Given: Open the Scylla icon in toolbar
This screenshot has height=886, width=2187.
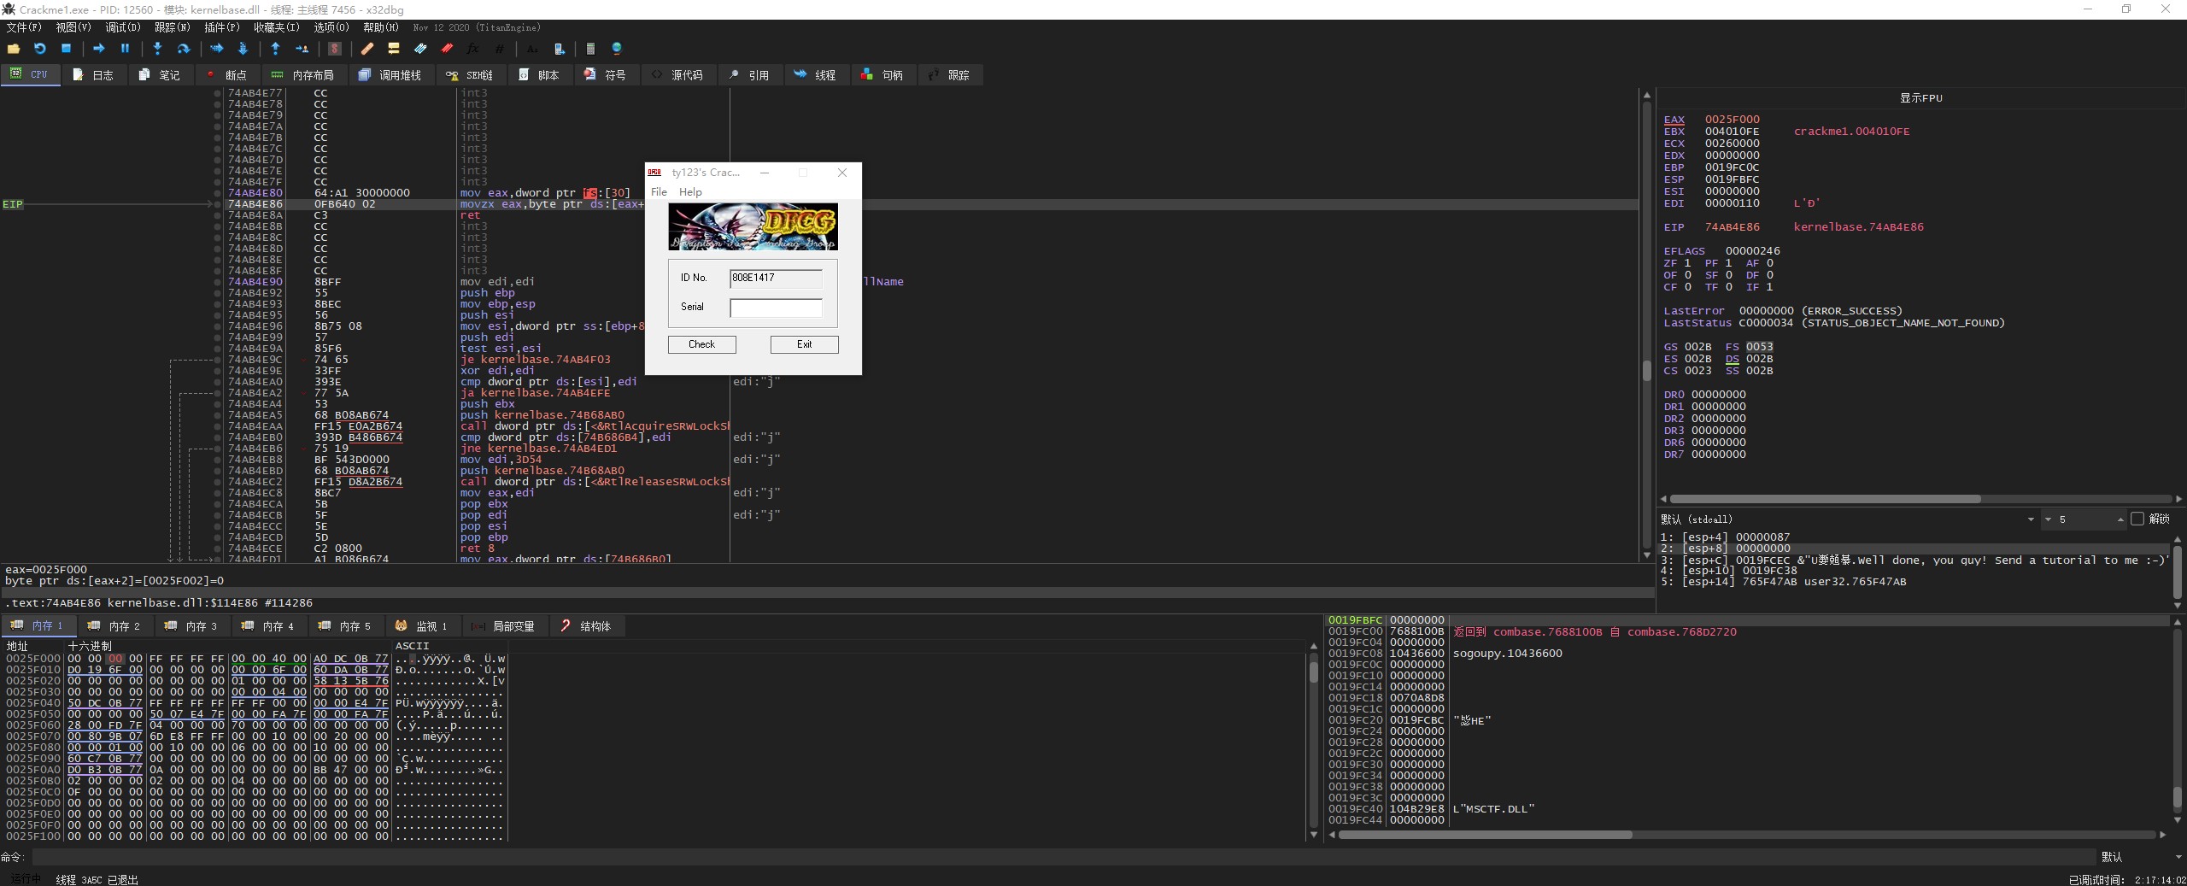Looking at the screenshot, I should coord(335,50).
